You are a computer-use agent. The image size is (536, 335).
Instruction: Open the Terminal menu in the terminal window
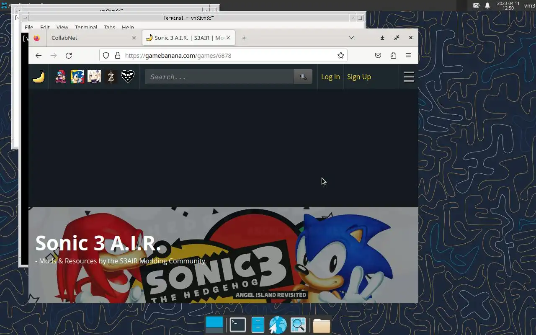86,27
